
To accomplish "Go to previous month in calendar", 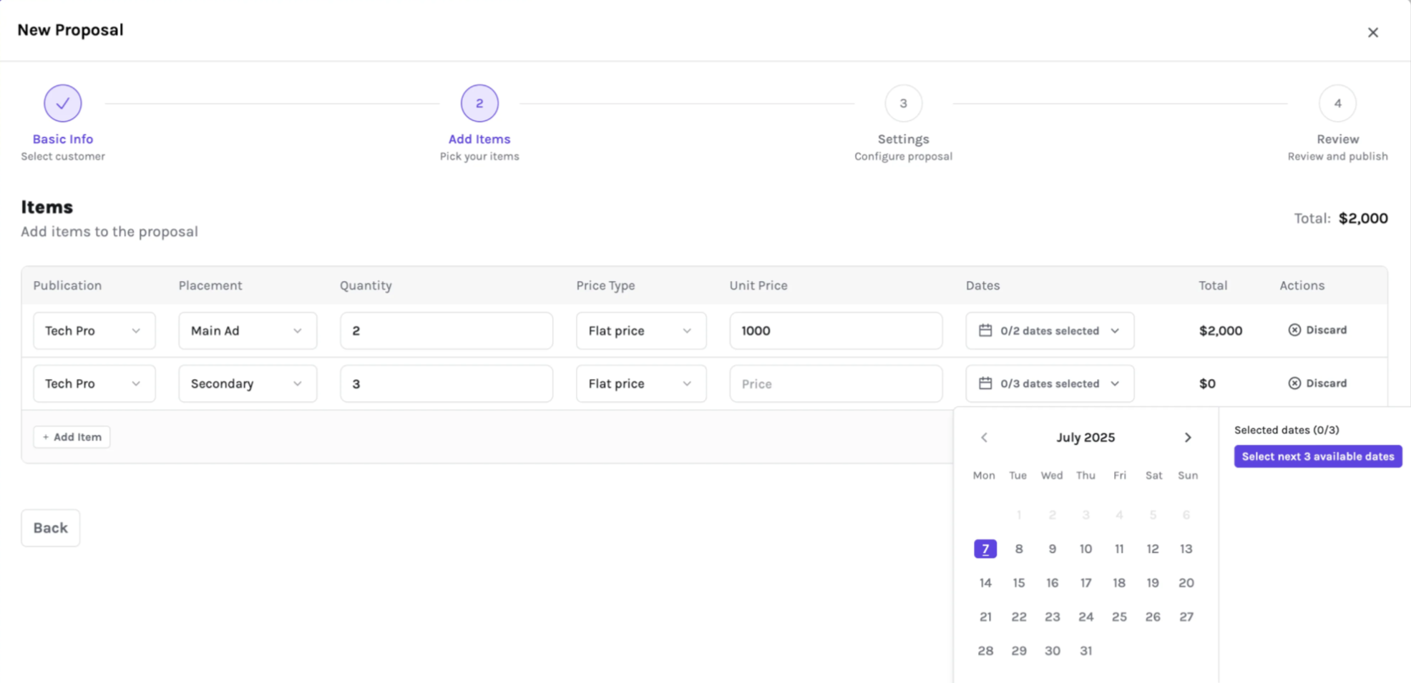I will click(x=984, y=438).
